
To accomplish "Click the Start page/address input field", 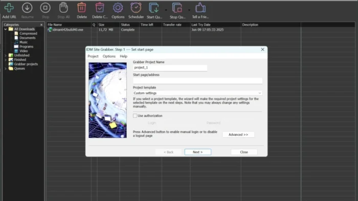I will click(x=197, y=81).
